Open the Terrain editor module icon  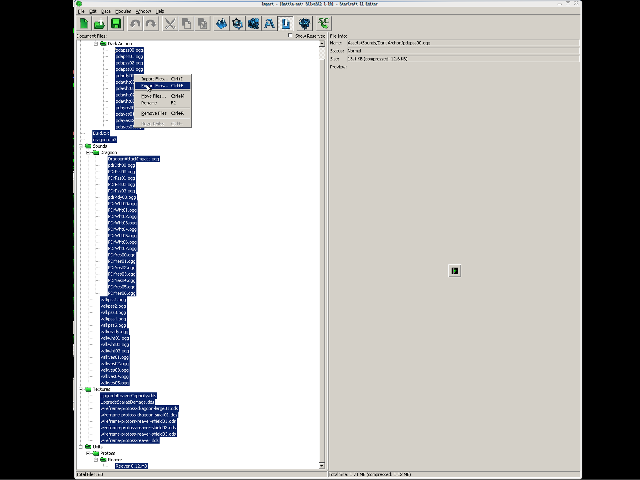coord(221,24)
